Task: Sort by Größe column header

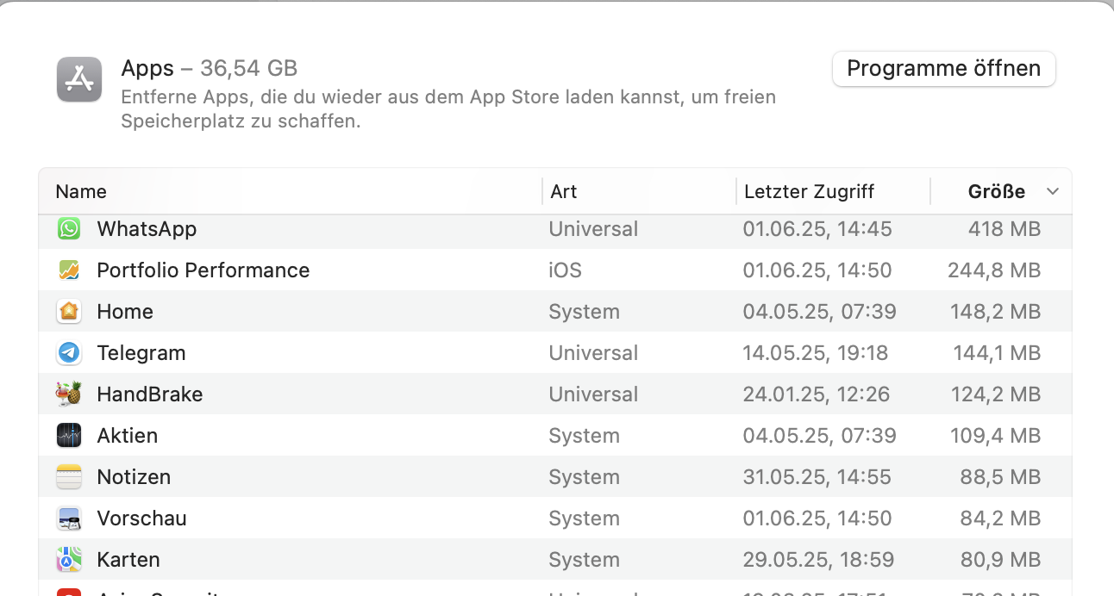Action: (x=996, y=192)
